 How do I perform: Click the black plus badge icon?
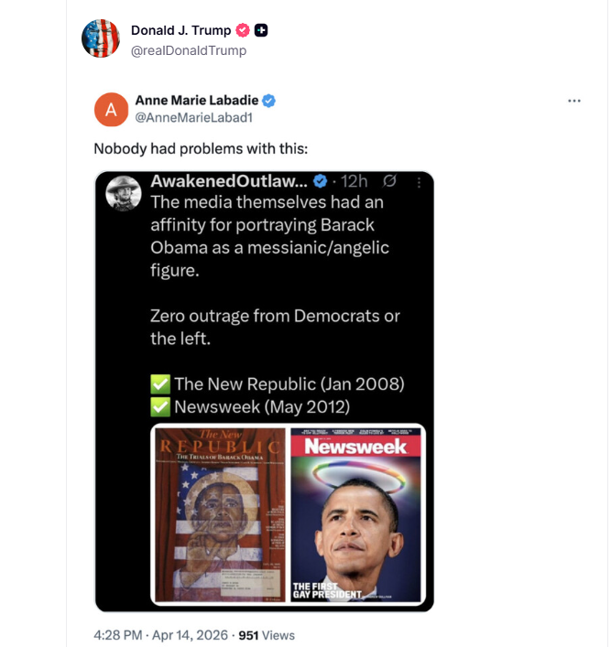pos(261,30)
